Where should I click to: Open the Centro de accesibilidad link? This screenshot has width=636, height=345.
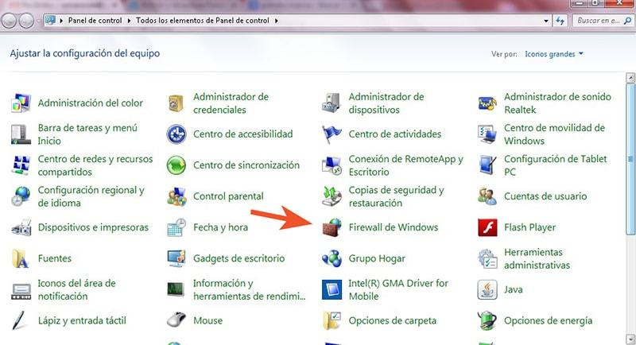(x=243, y=134)
